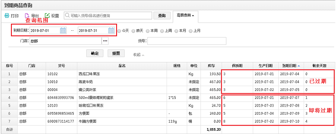Focus the 货号/品名 search input box
This screenshot has height=134, width=336.
(108, 15)
